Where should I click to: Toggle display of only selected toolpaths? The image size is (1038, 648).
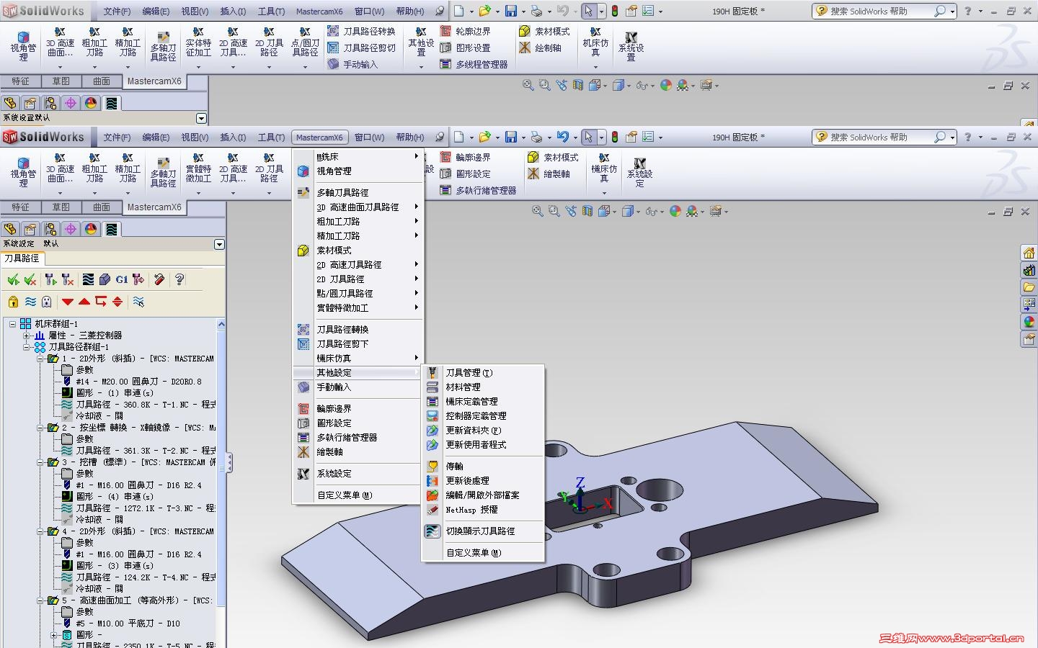point(138,302)
